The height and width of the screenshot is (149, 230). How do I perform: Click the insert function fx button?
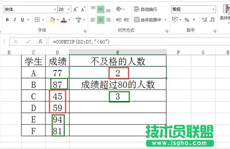40,42
